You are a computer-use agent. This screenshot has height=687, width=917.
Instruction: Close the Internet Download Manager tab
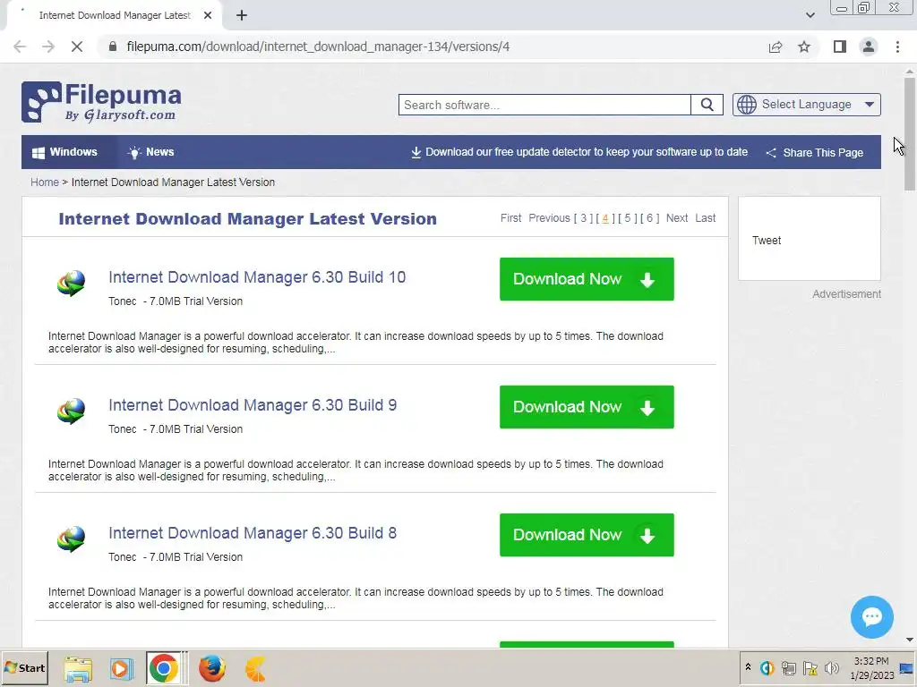208,15
